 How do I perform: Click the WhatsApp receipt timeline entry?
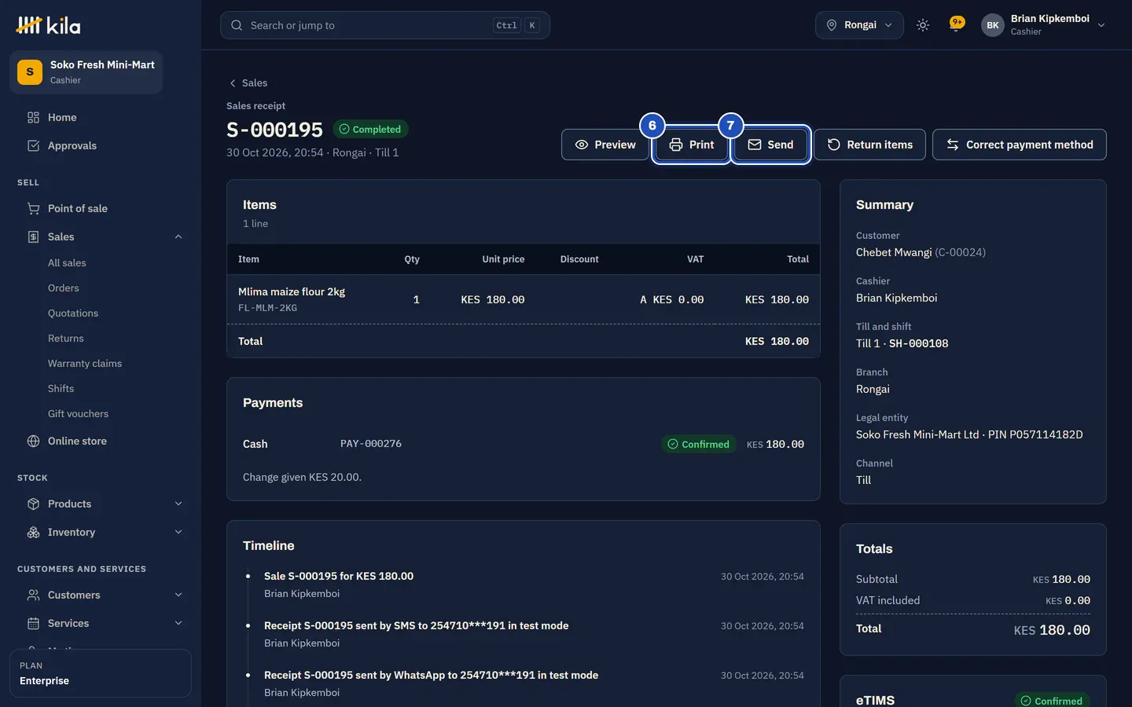pyautogui.click(x=431, y=675)
